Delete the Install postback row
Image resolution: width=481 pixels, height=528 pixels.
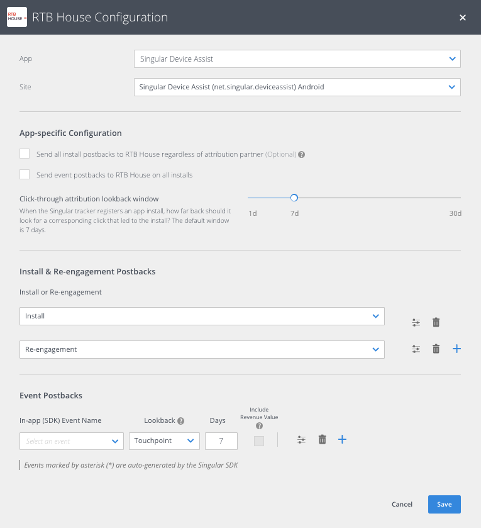click(436, 322)
